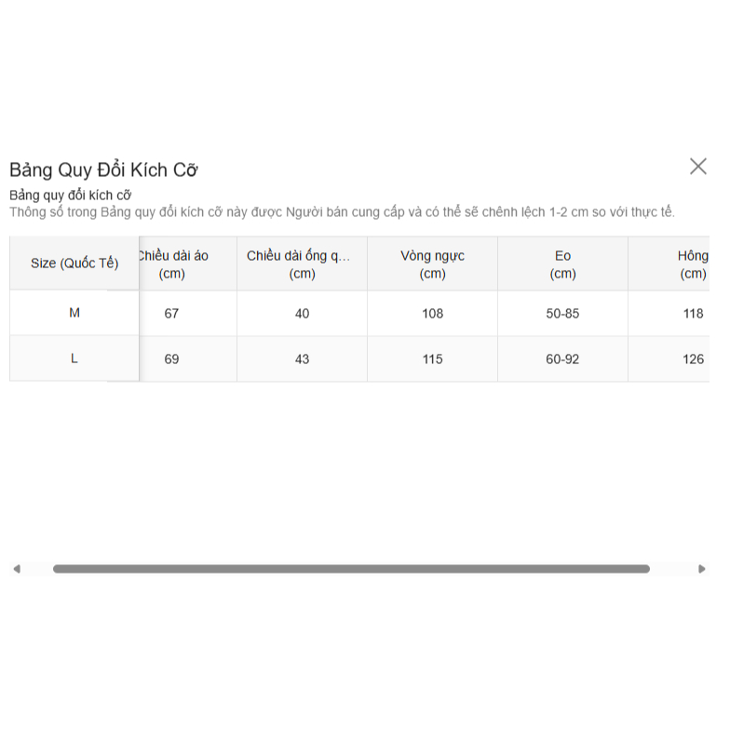Click the scrollbar right arrow
The width and height of the screenshot is (730, 730).
pos(701,569)
